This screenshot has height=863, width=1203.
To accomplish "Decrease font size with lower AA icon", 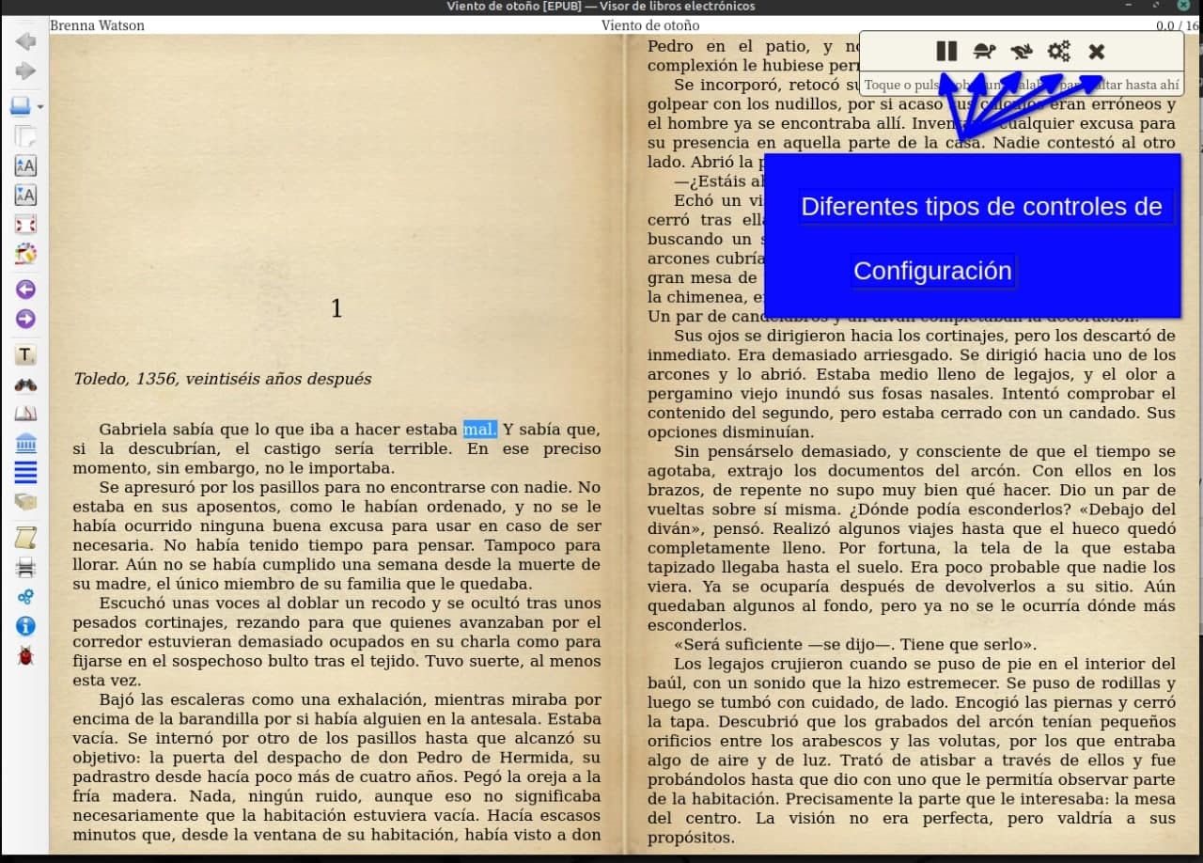I will coord(25,196).
